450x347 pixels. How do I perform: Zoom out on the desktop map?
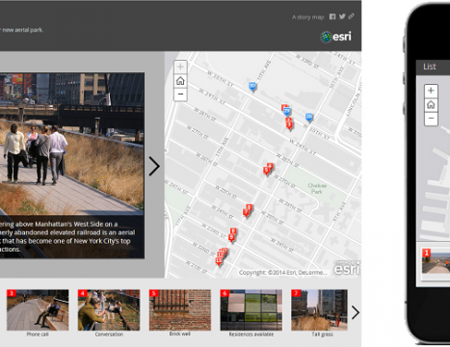[x=180, y=94]
